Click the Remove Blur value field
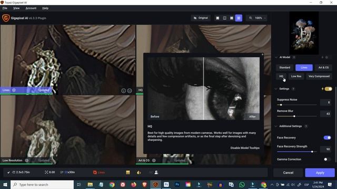The height and width of the screenshot is (189, 337). (325, 114)
